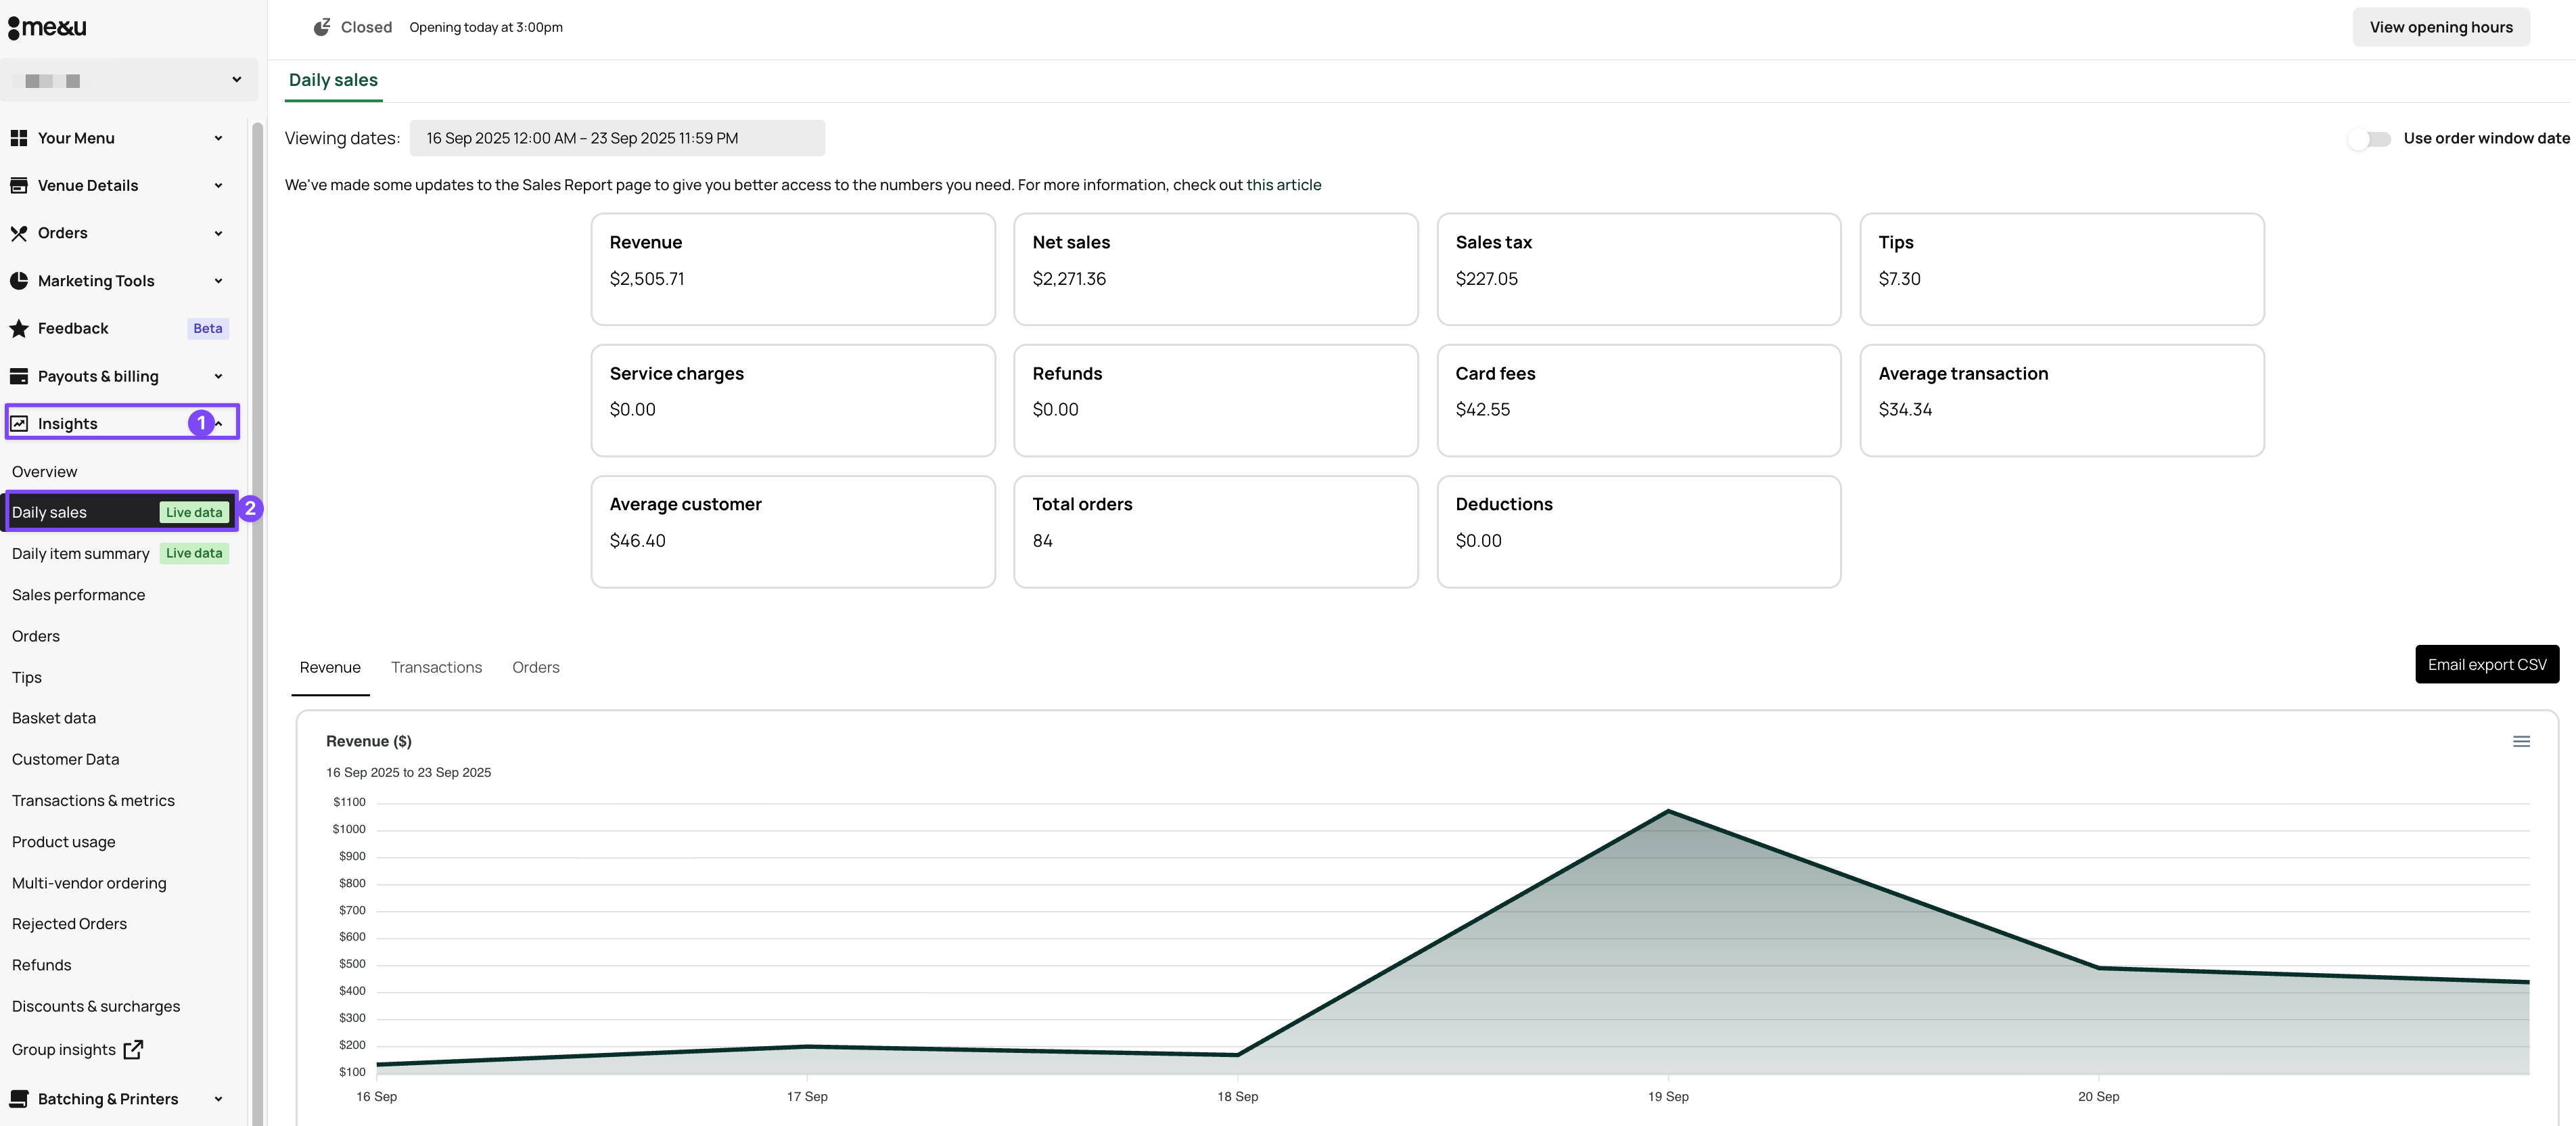Switch to the Transactions tab
The width and height of the screenshot is (2576, 1126).
pos(436,667)
